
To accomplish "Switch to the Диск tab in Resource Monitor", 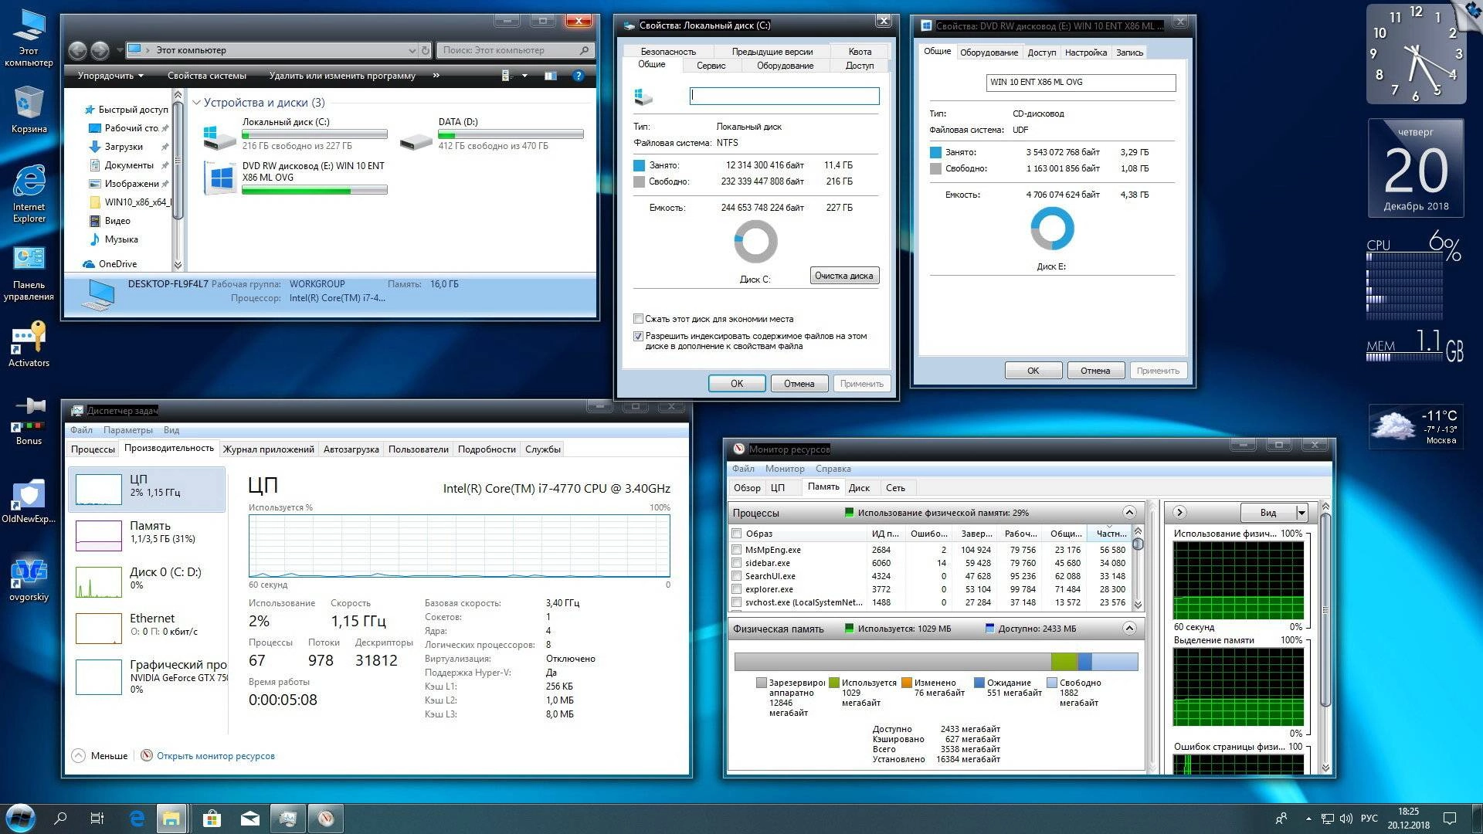I will tap(859, 488).
